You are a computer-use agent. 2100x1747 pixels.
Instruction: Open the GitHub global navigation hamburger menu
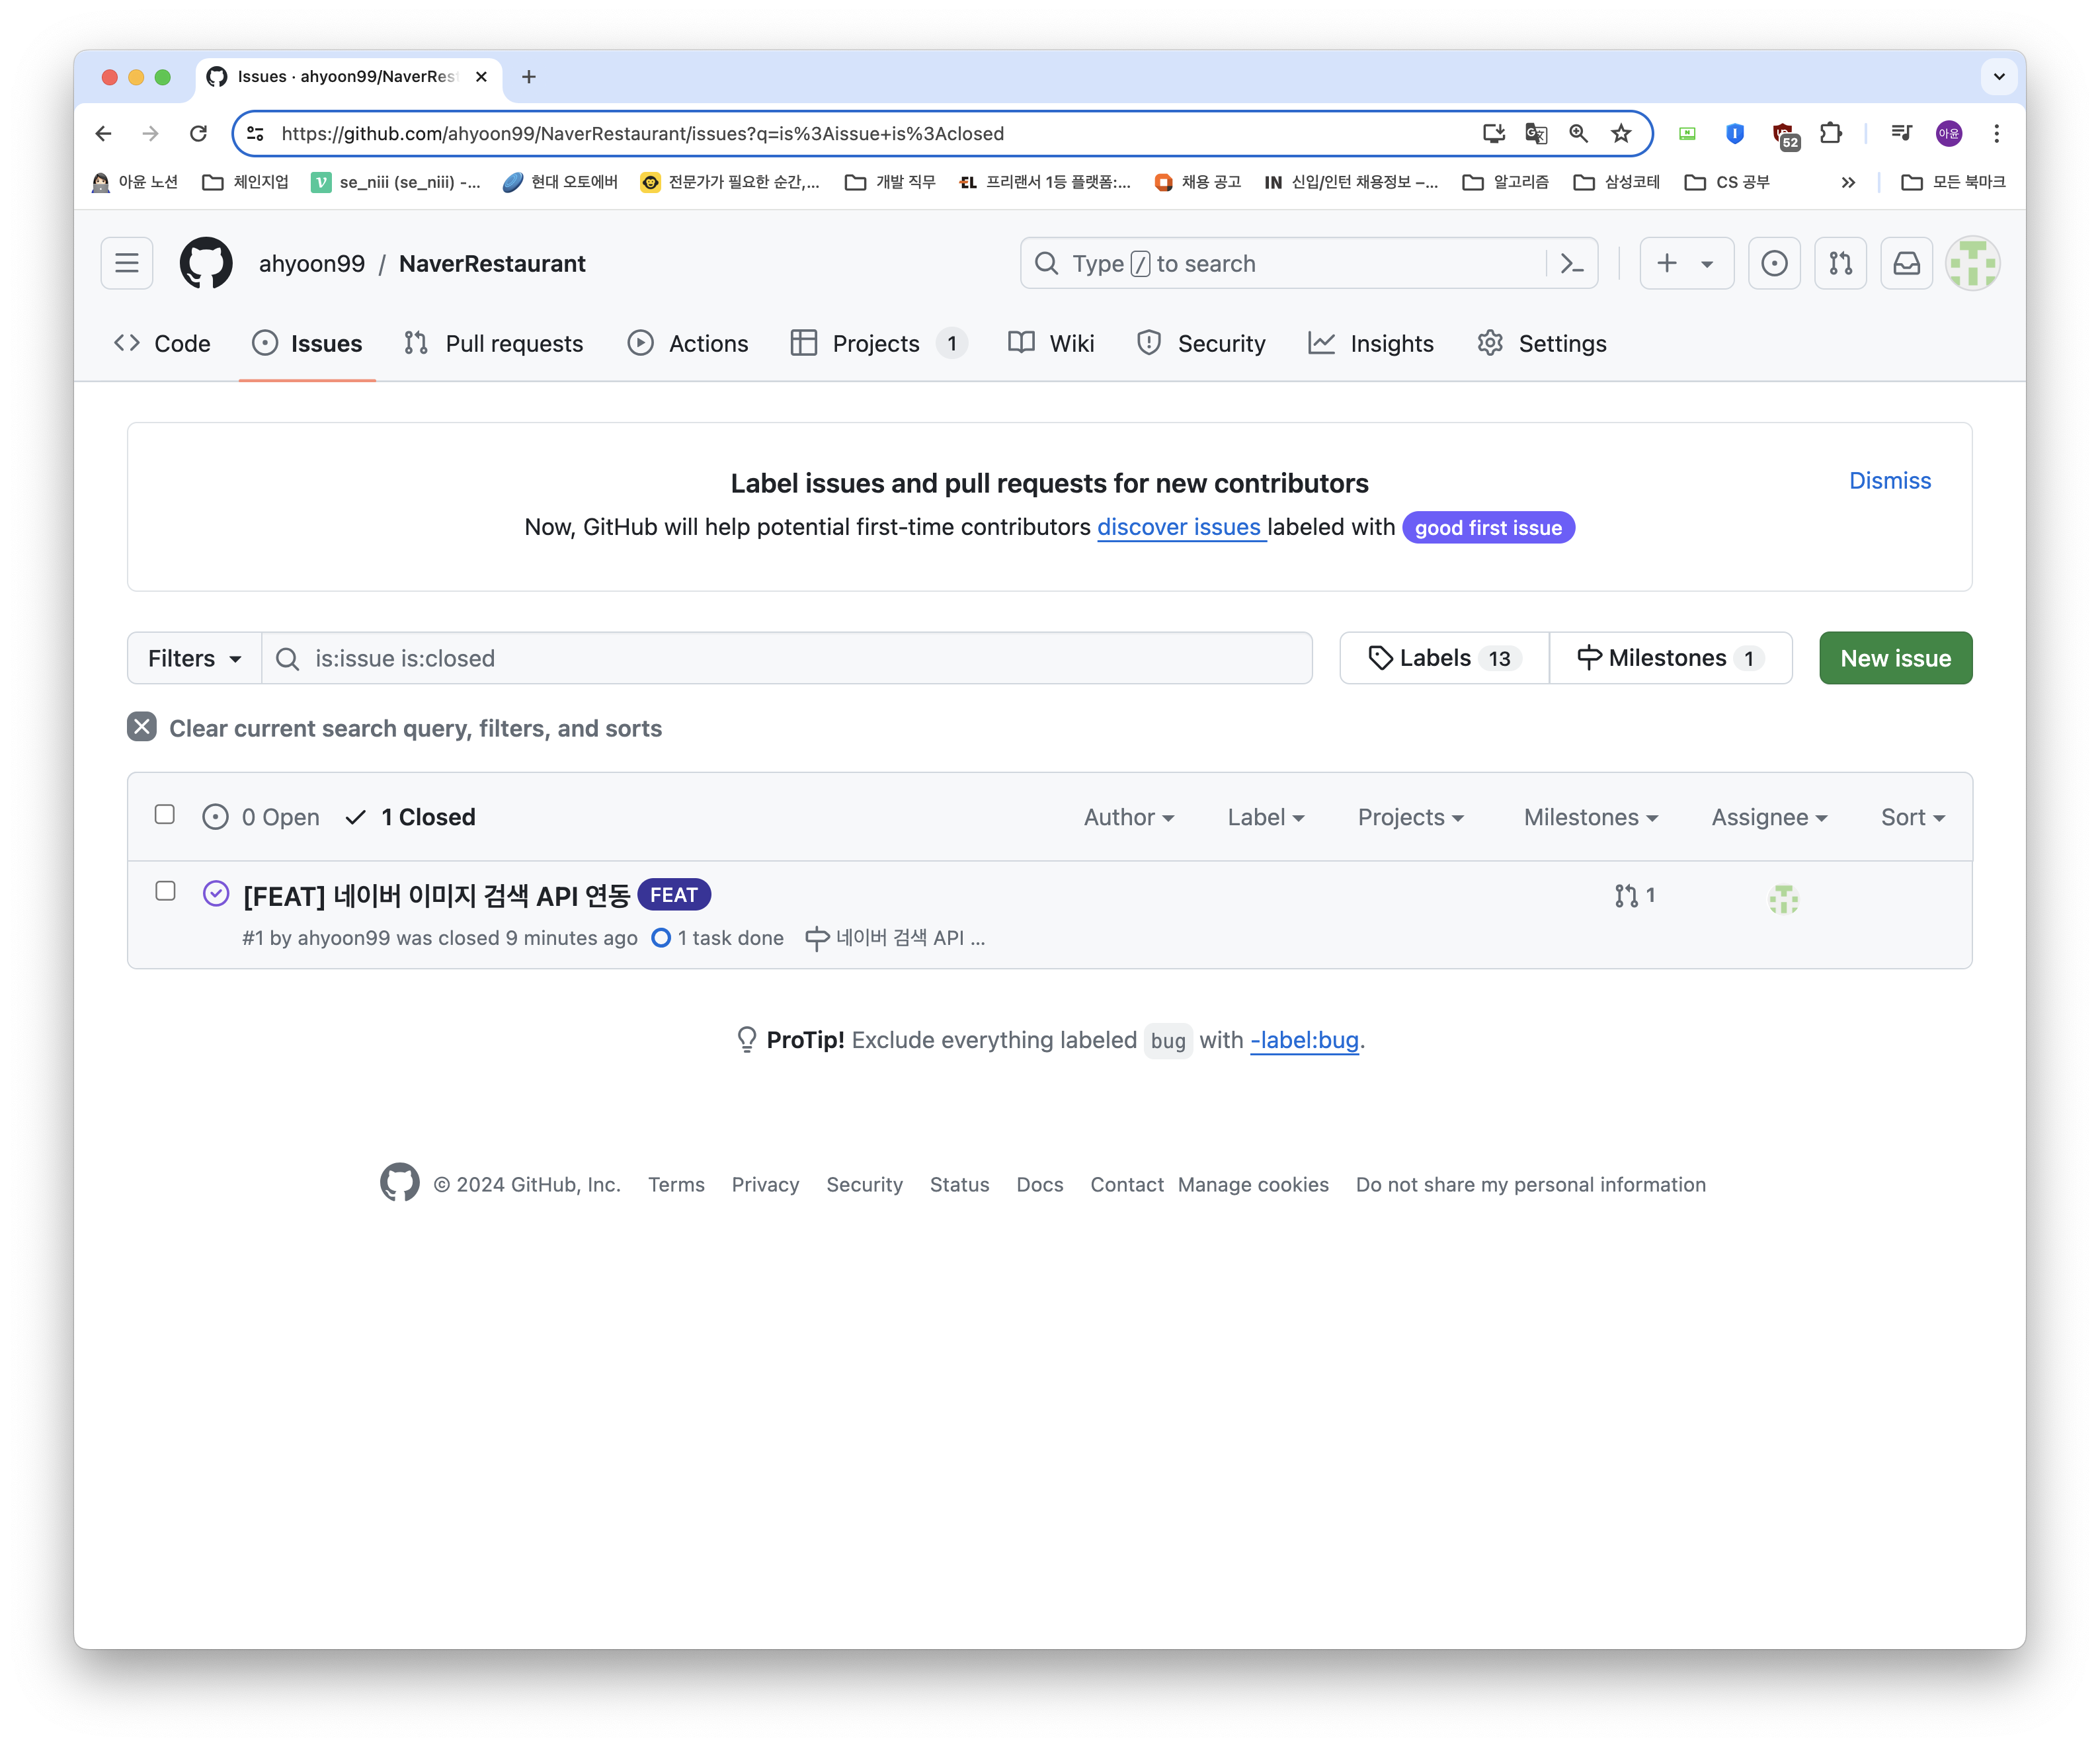click(127, 263)
